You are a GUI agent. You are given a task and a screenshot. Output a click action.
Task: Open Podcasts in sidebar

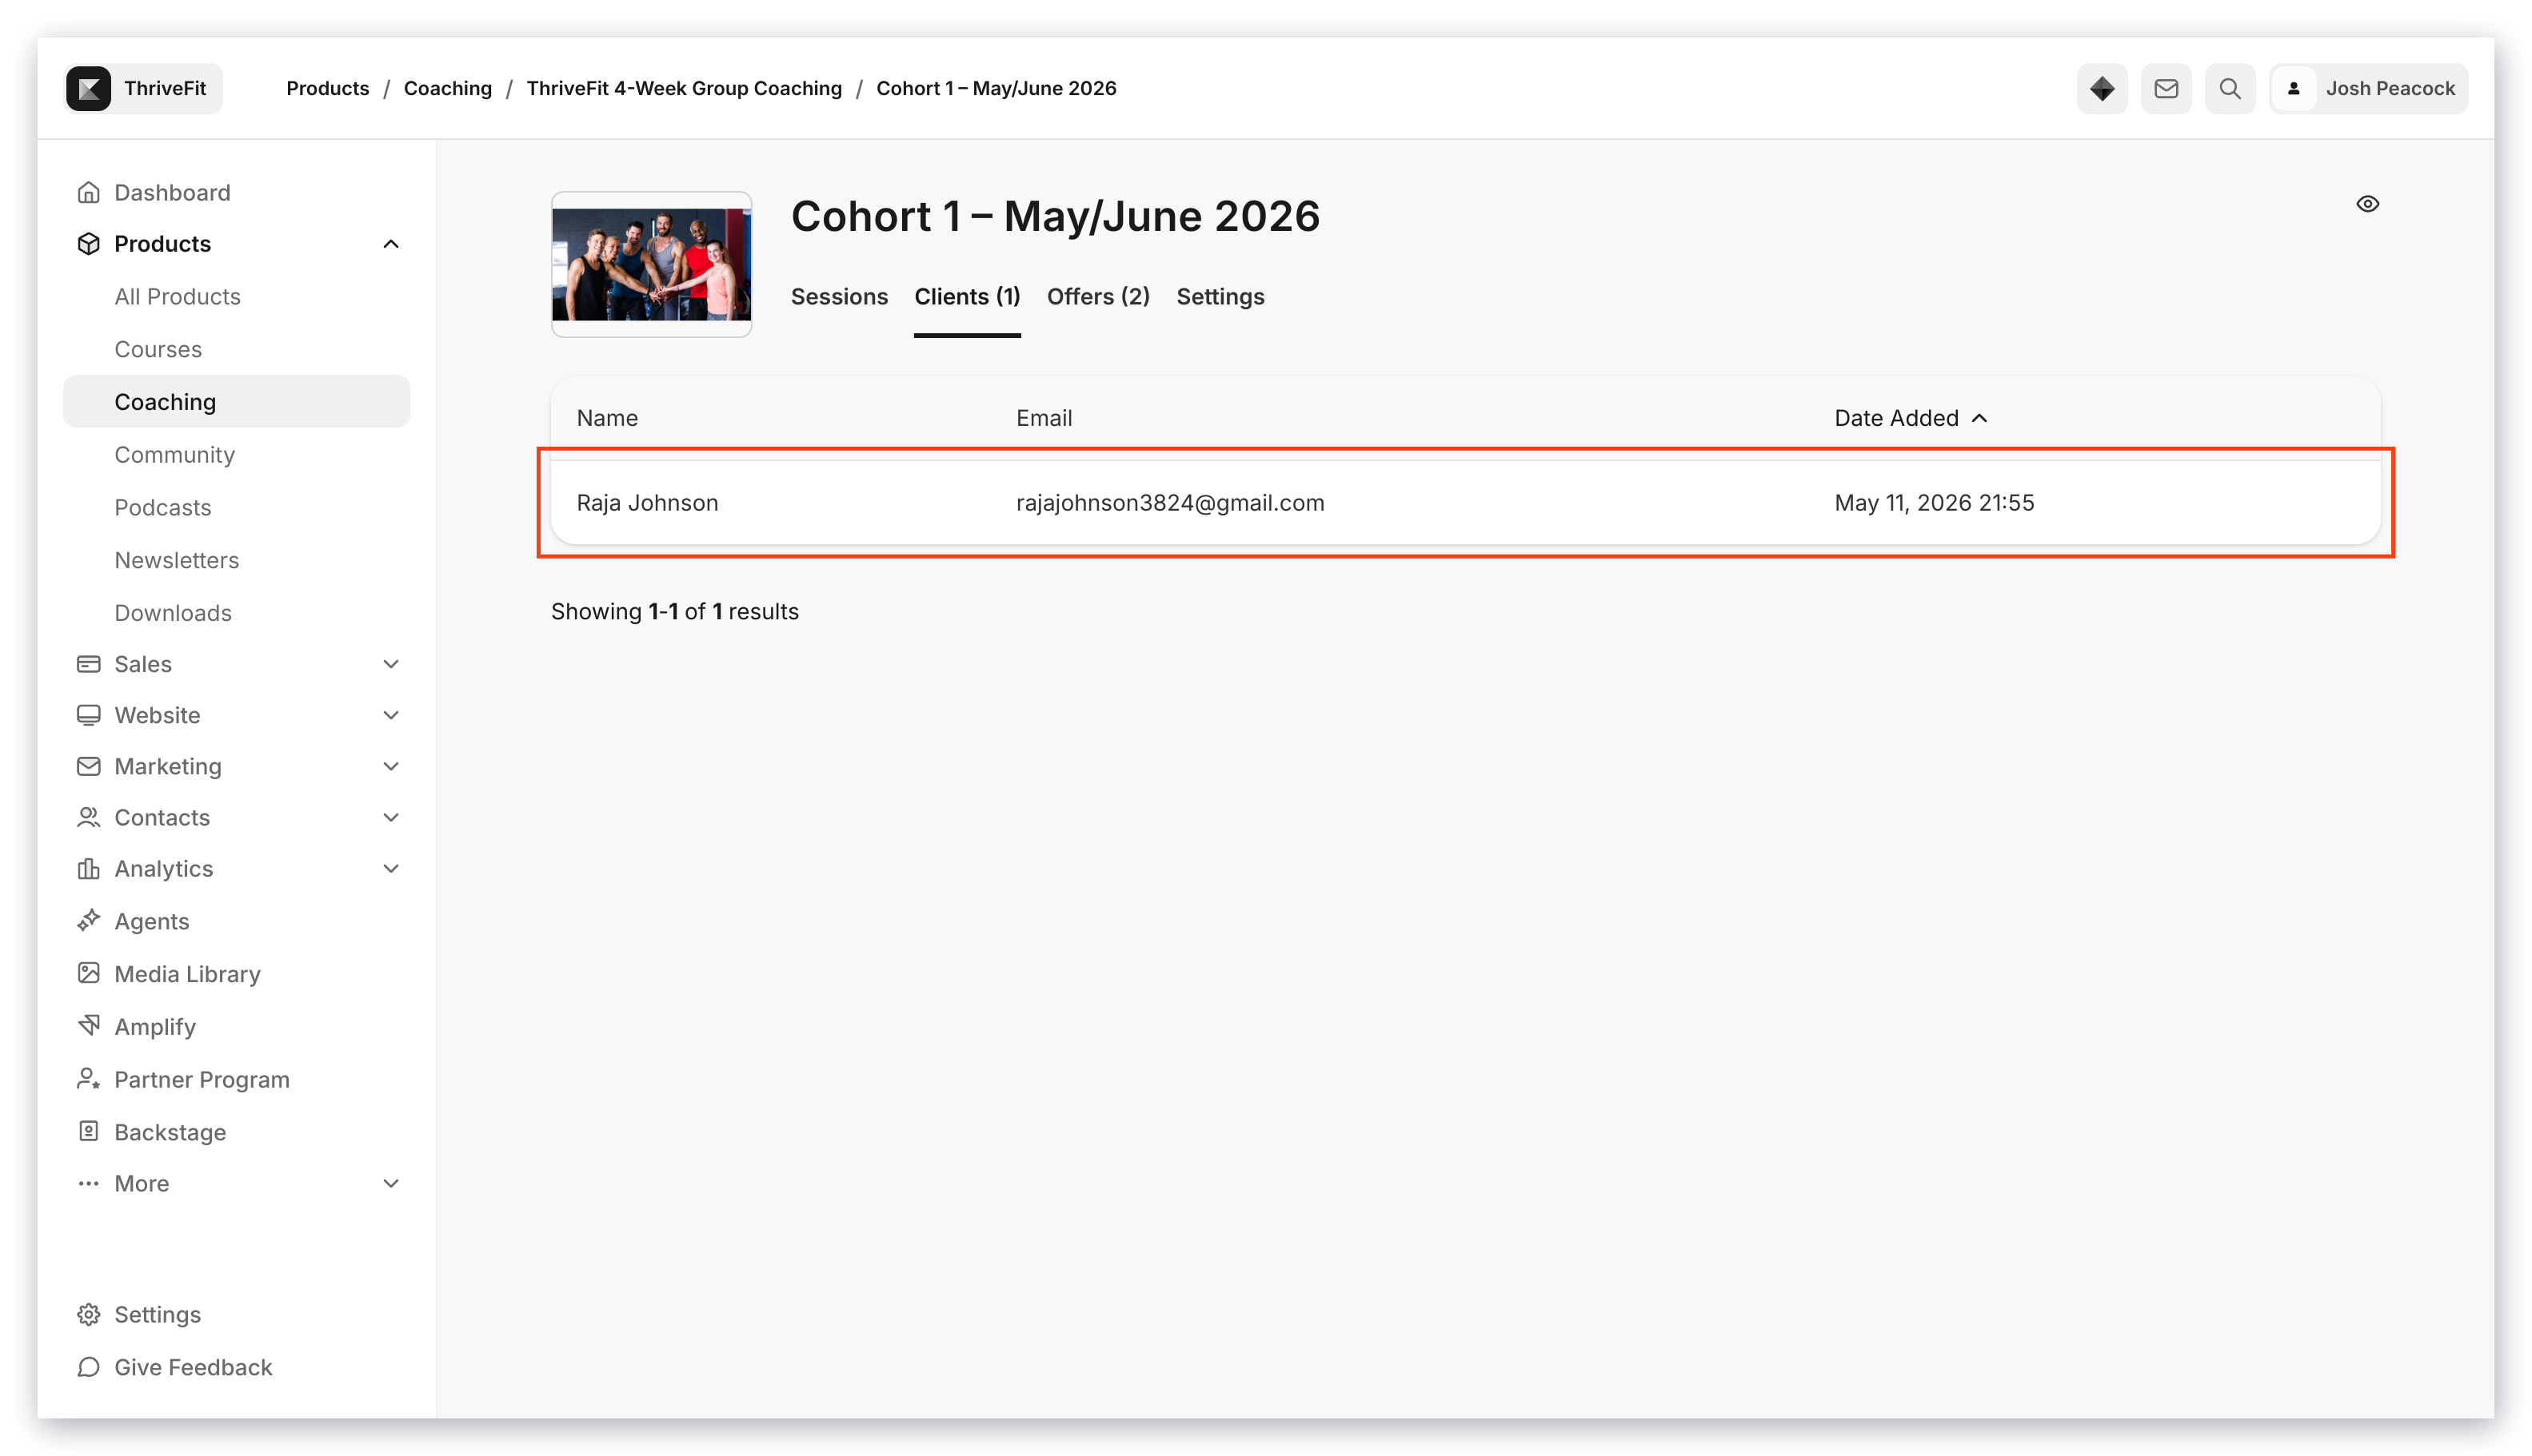(x=162, y=507)
